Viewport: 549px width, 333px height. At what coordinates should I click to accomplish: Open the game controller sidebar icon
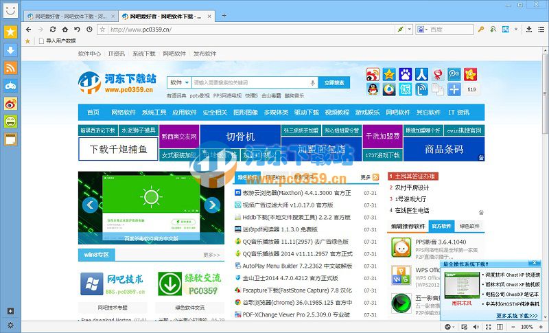[x=10, y=86]
